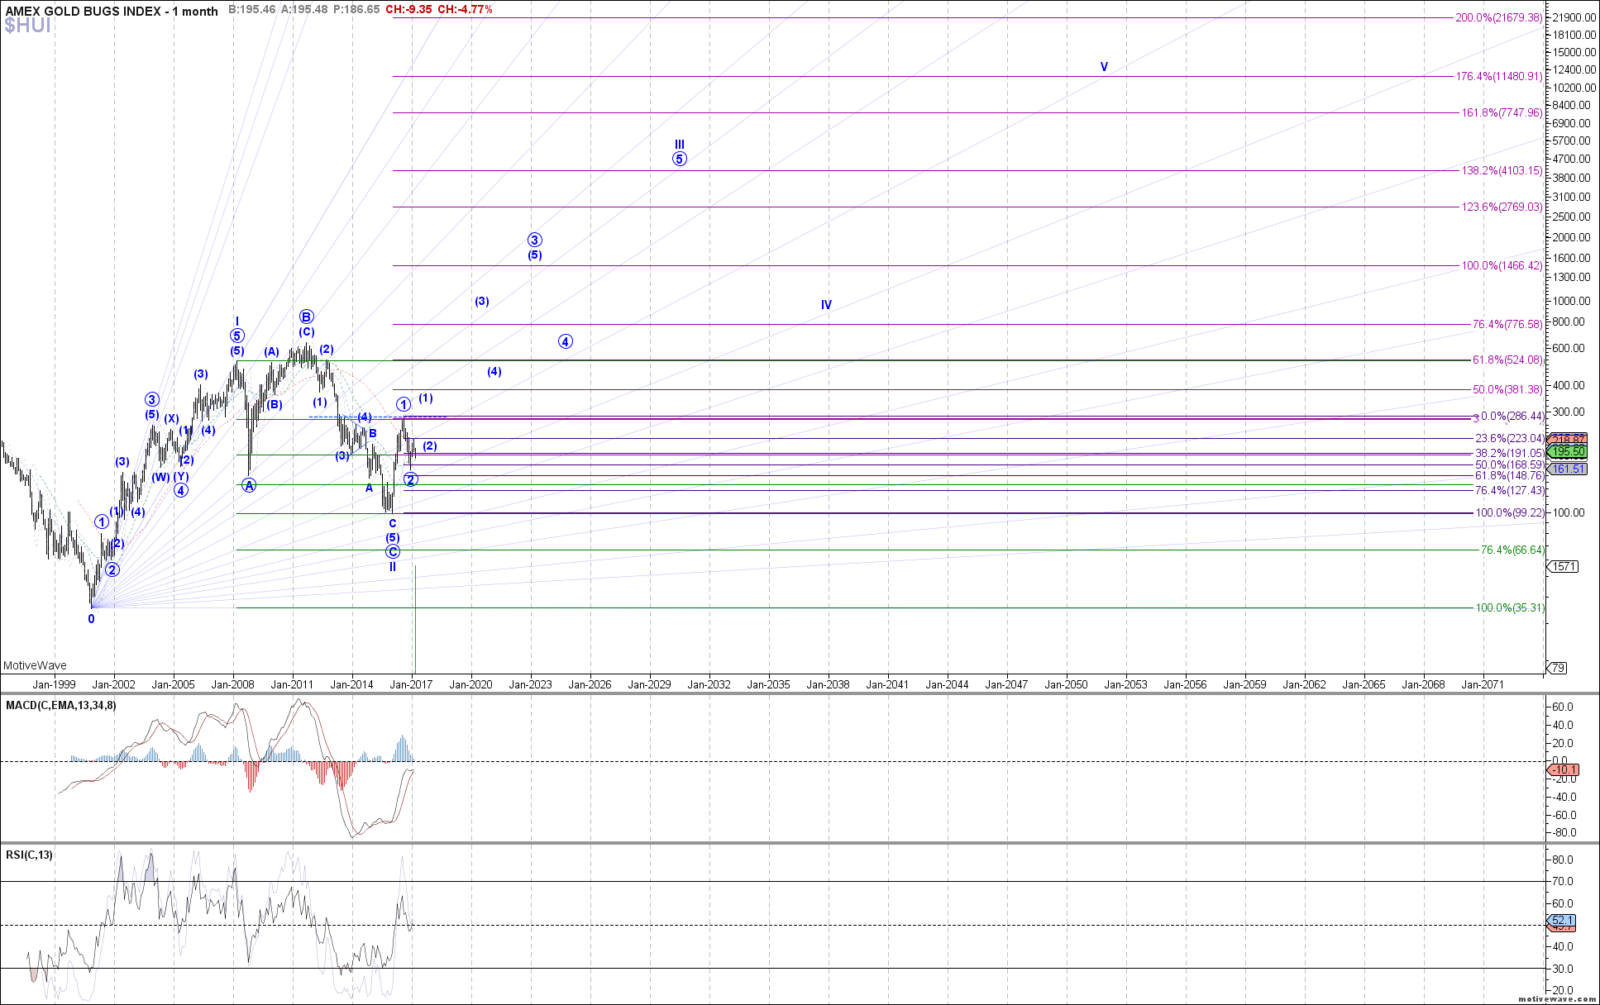The width and height of the screenshot is (1600, 1005).
Task: Click the wave IV projection label
Action: click(826, 305)
